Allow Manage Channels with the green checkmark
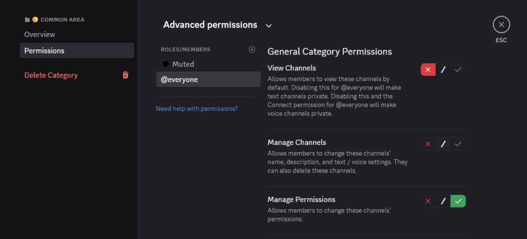The image size is (527, 239). [x=458, y=144]
